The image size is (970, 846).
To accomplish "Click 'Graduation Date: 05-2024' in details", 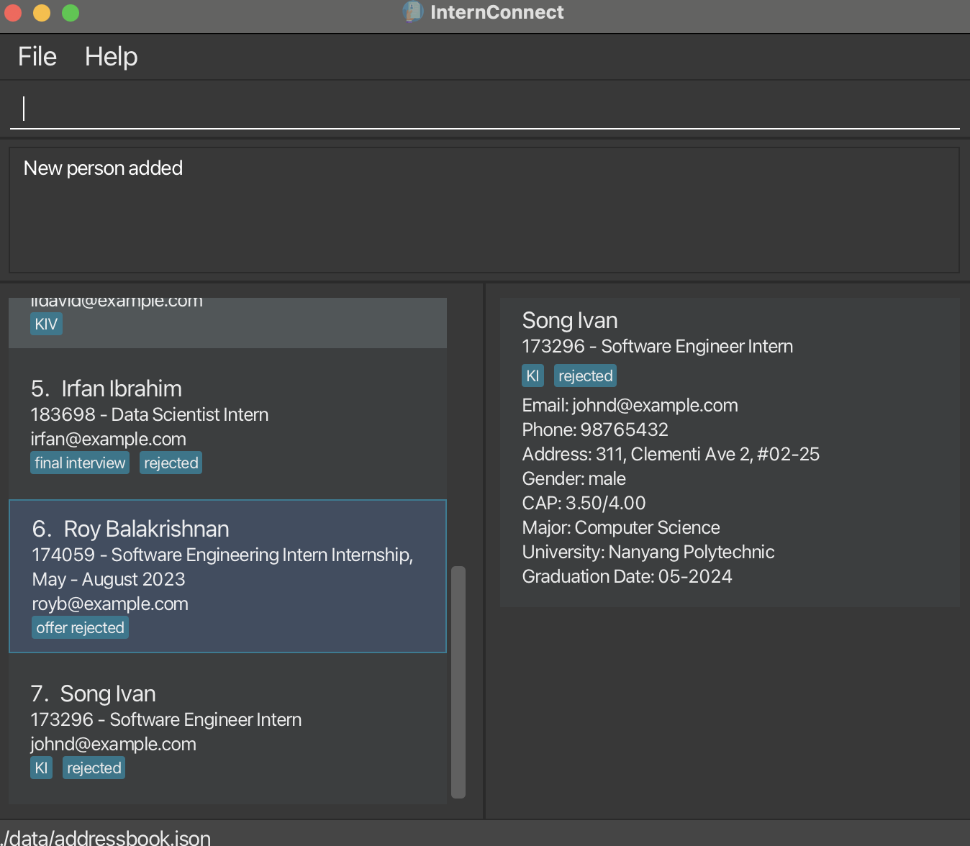I will 627,577.
